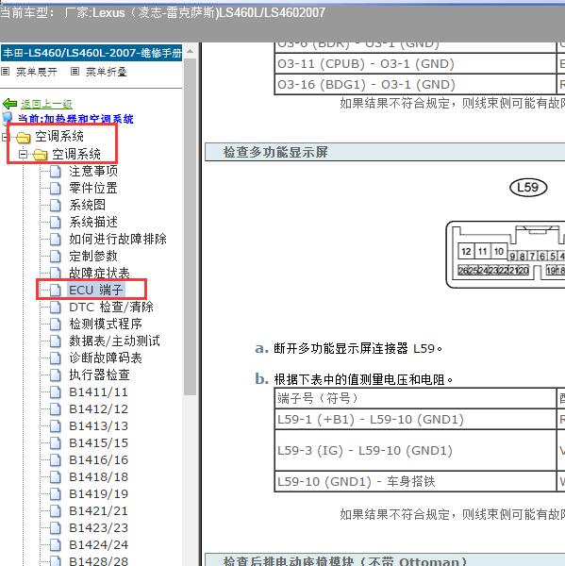This screenshot has width=565, height=566.
Task: Open the 故障症状表 page
Action: tap(99, 273)
